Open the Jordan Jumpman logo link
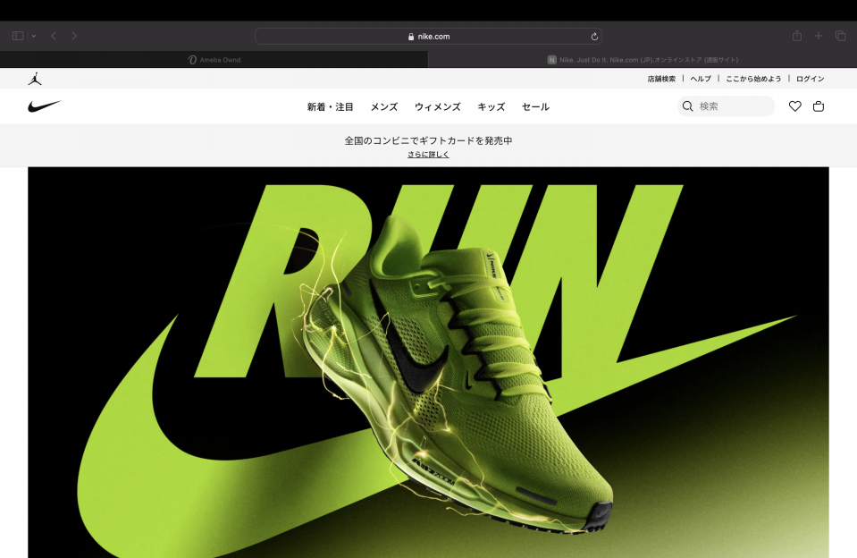The height and width of the screenshot is (558, 857). point(35,79)
